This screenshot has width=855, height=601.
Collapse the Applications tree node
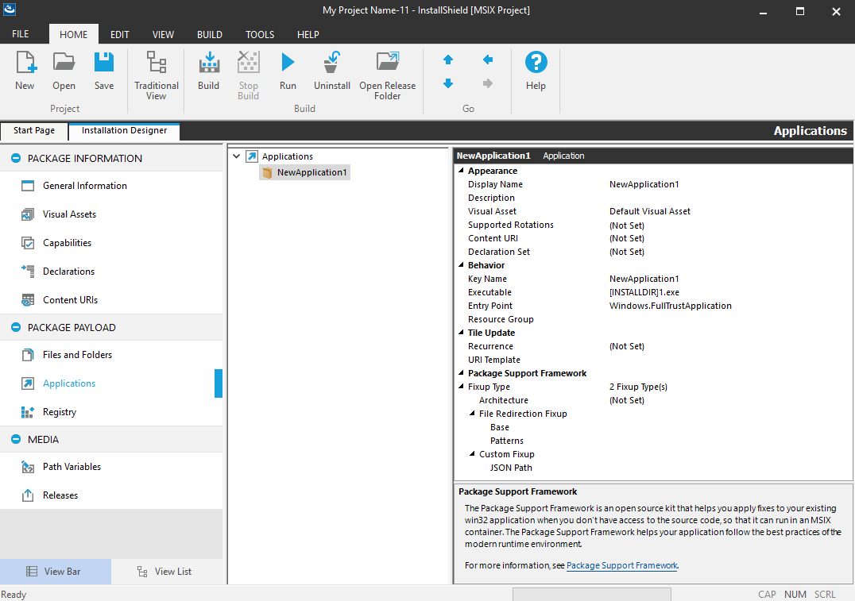pos(237,156)
